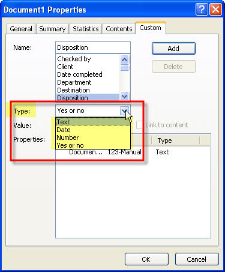Click the Custom tab
This screenshot has height=272, width=225.
coord(151,28)
